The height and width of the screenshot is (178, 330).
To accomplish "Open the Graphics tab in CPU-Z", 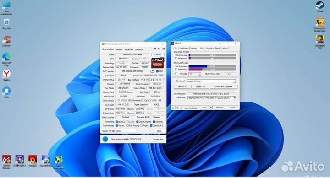I will tap(209, 48).
